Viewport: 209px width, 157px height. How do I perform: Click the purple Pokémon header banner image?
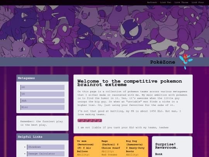[104, 31]
